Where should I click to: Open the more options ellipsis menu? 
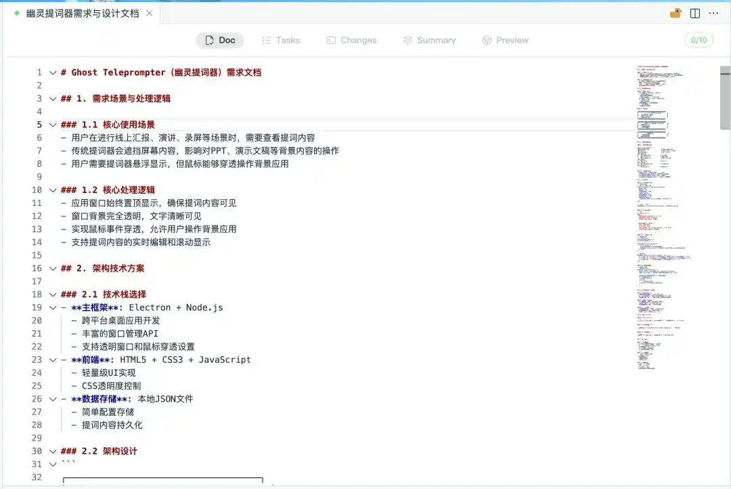[713, 12]
